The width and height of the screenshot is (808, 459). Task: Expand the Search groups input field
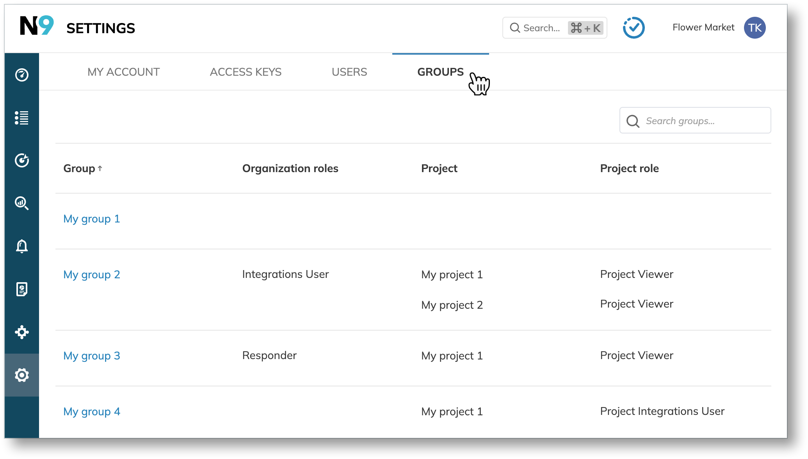pos(694,121)
